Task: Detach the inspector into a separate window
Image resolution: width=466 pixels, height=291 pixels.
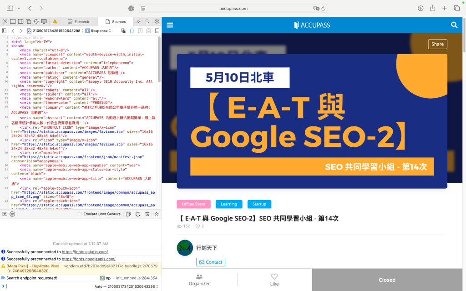Action: (x=29, y=21)
